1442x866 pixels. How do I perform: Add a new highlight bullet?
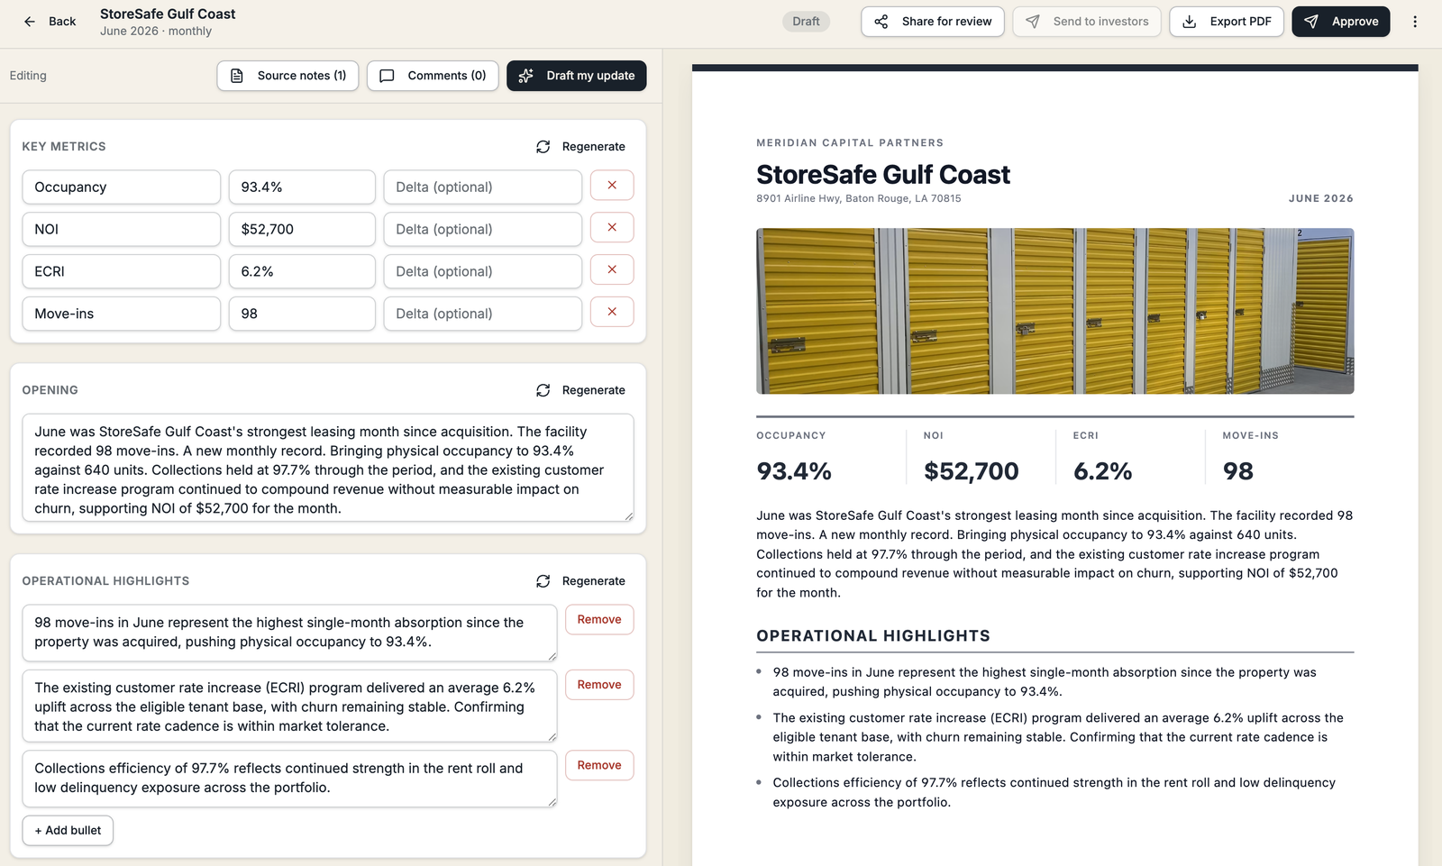pyautogui.click(x=68, y=831)
